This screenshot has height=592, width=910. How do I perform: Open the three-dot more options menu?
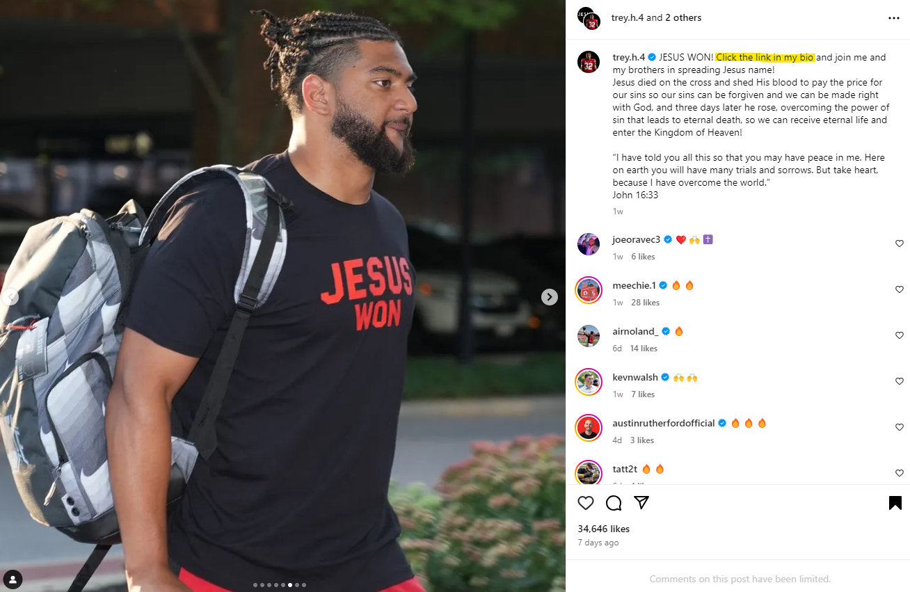(894, 18)
